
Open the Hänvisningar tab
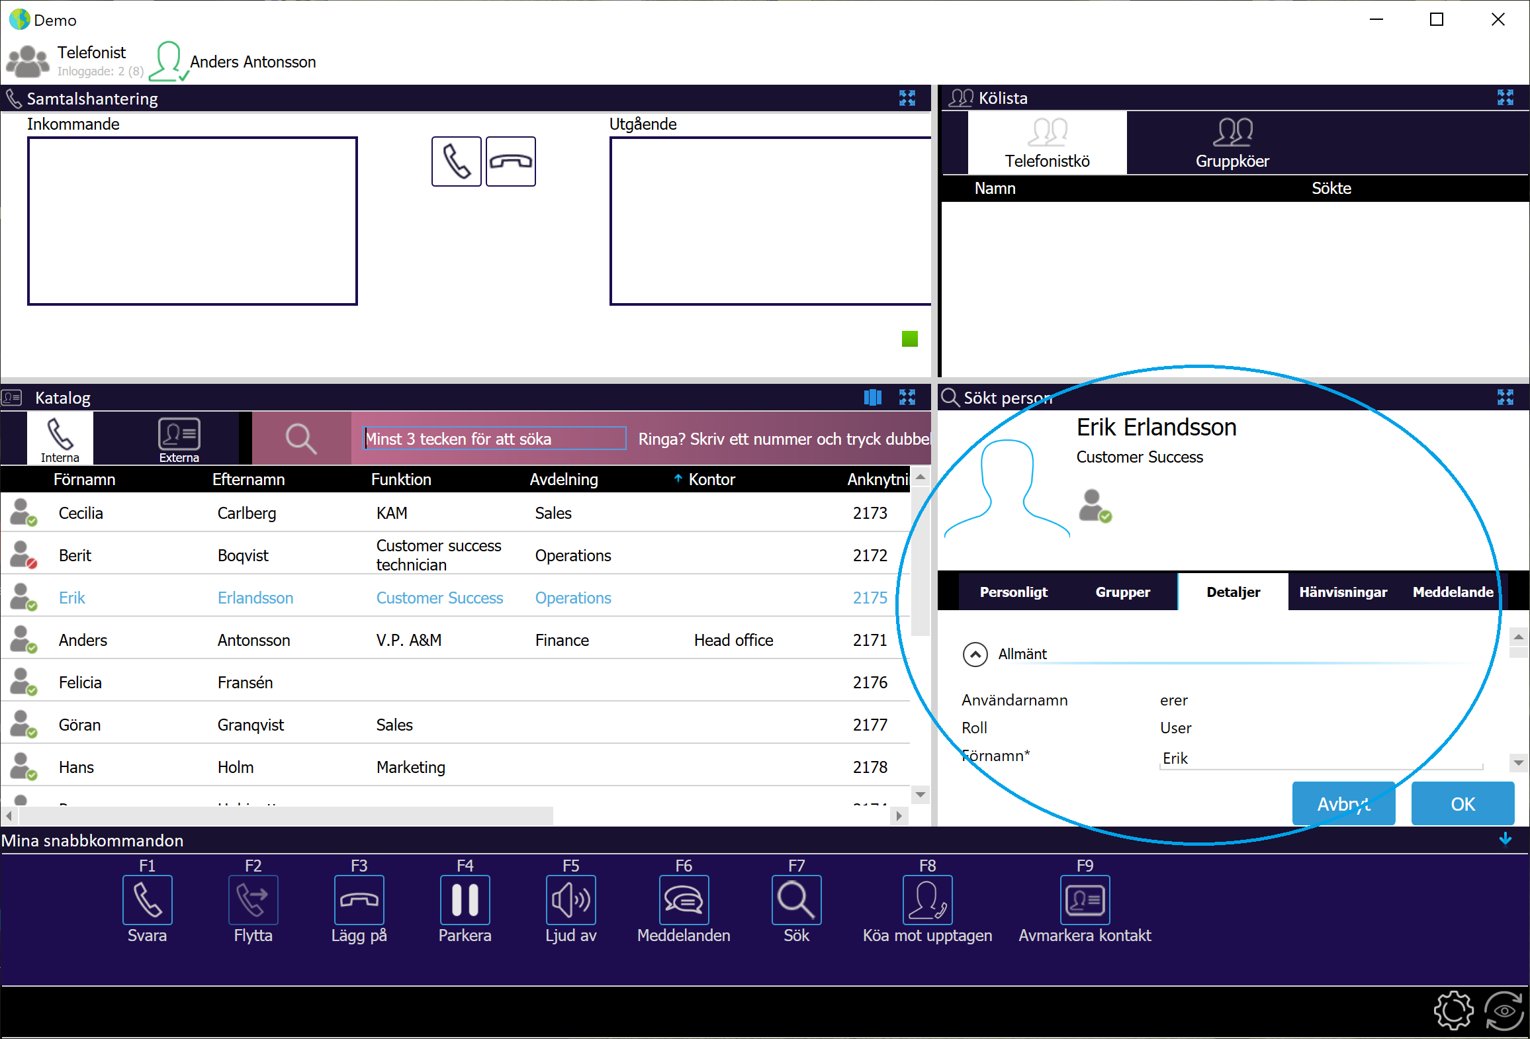(1343, 592)
